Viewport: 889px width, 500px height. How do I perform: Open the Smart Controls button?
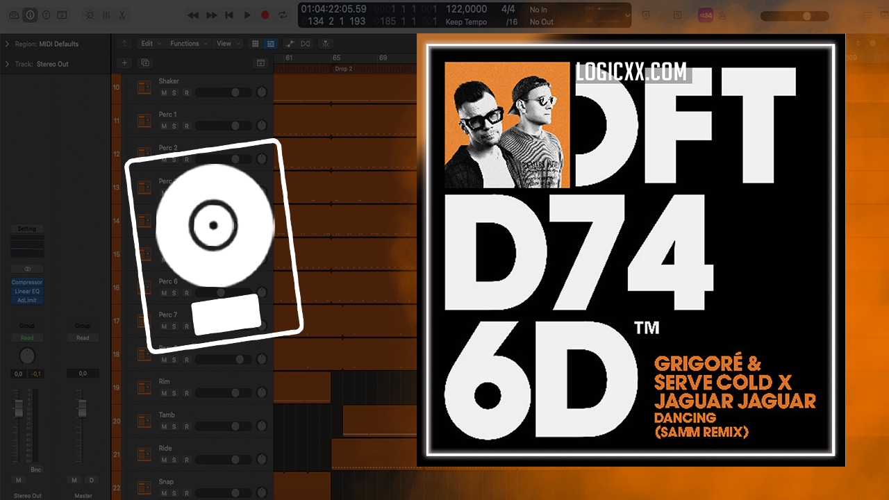[90, 15]
